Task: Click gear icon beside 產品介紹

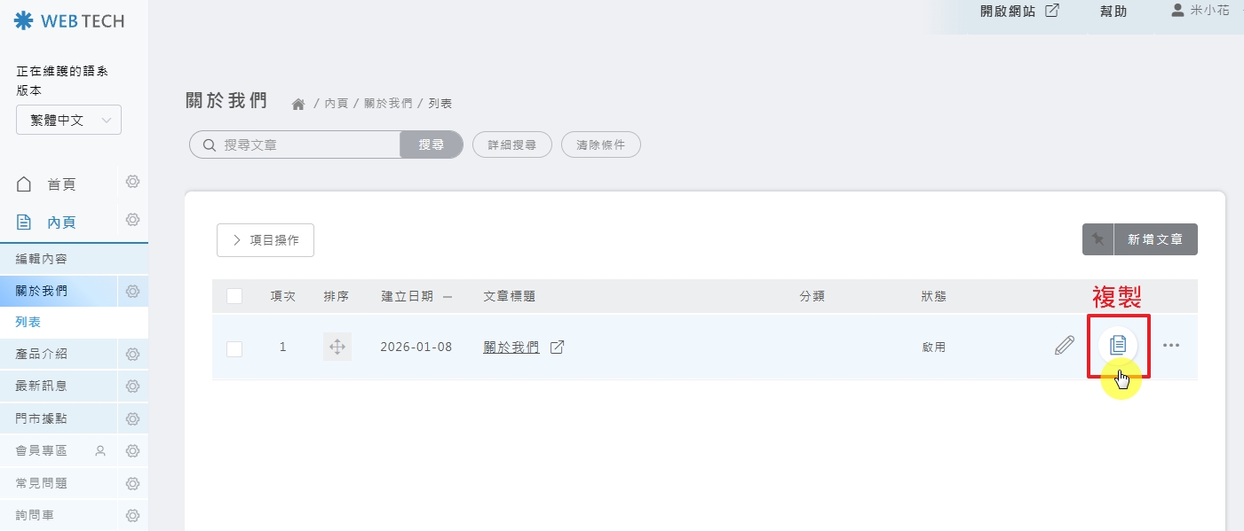Action: 132,355
